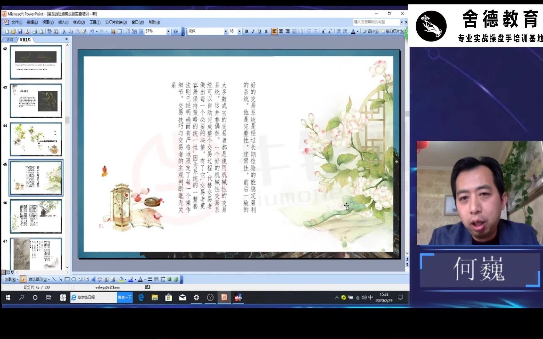Screen dimensions: 543x339
Task: Switch to Normal view icon below the thumbnails
Action: [x=3, y=272]
